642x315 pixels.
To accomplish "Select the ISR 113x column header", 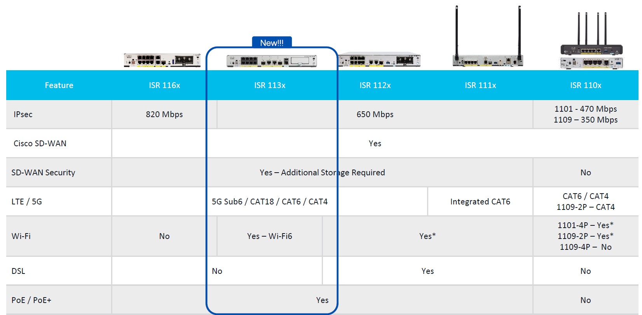I will tap(270, 85).
